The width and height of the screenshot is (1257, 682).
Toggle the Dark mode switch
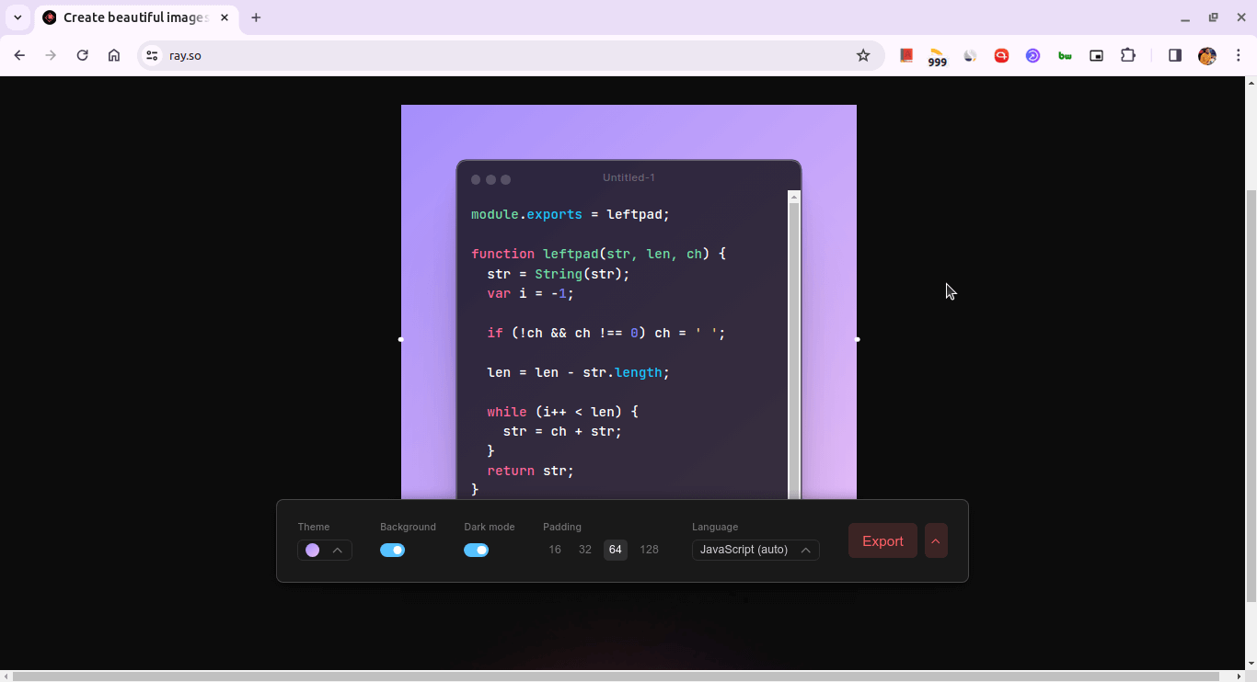click(x=476, y=550)
